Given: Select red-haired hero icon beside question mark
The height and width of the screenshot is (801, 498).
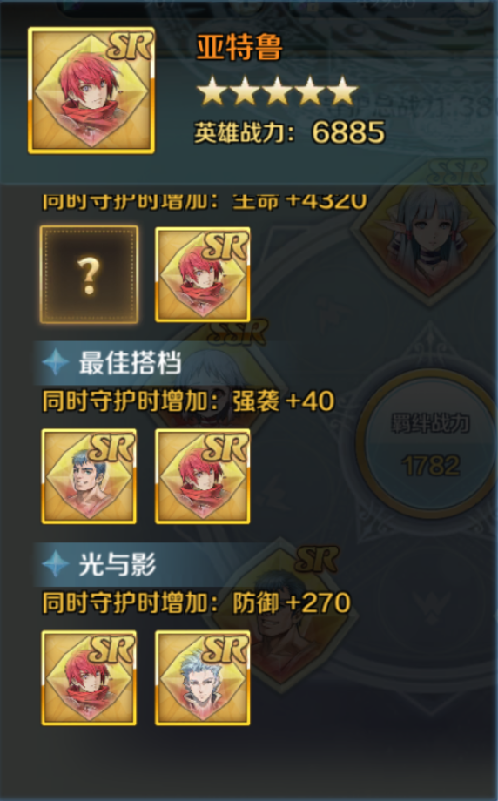Looking at the screenshot, I should pos(202,274).
